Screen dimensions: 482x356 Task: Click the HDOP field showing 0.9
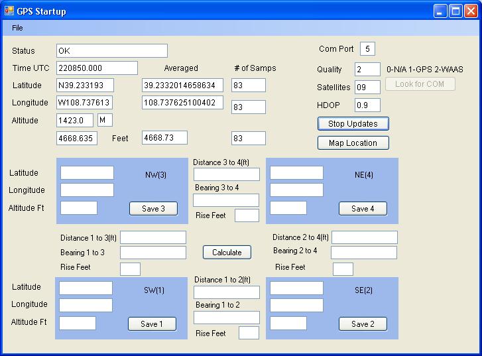click(x=367, y=105)
